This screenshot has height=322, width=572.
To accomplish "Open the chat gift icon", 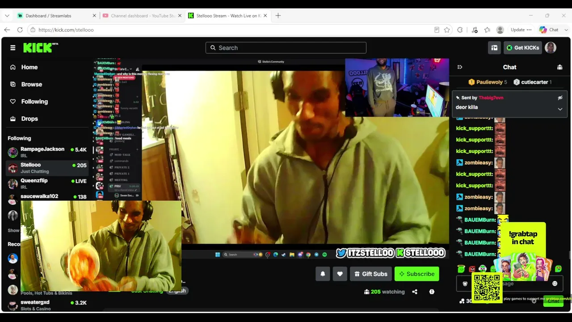I will pyautogui.click(x=559, y=67).
